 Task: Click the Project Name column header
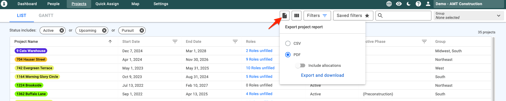click(26, 41)
